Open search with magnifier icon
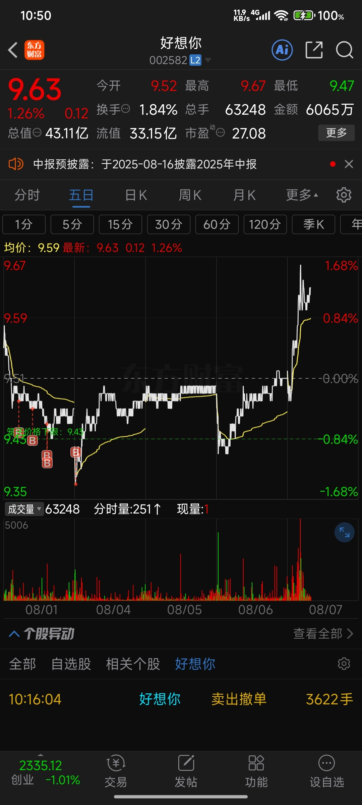362x805 pixels. click(x=345, y=50)
